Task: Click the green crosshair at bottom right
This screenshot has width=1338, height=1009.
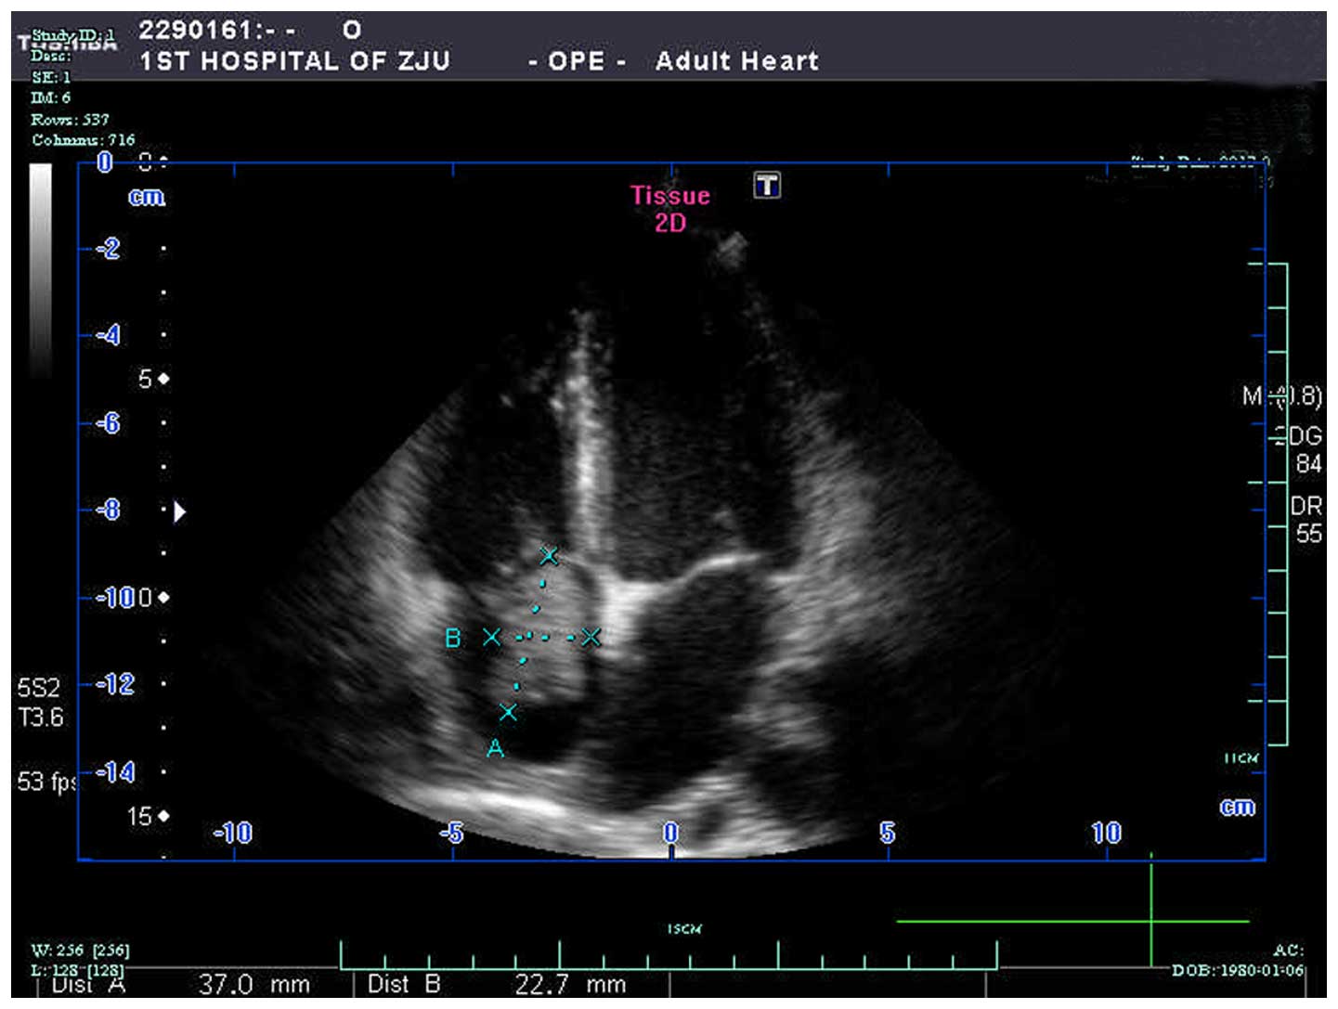Action: (1150, 921)
